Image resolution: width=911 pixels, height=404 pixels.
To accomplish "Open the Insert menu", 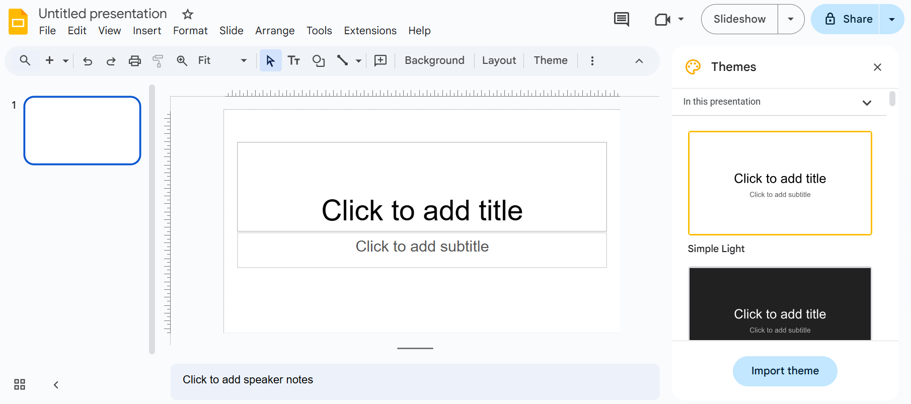I will point(147,31).
